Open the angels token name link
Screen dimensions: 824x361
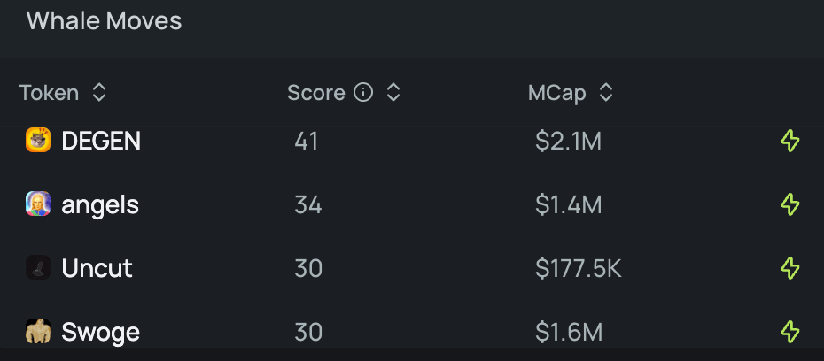pyautogui.click(x=100, y=204)
